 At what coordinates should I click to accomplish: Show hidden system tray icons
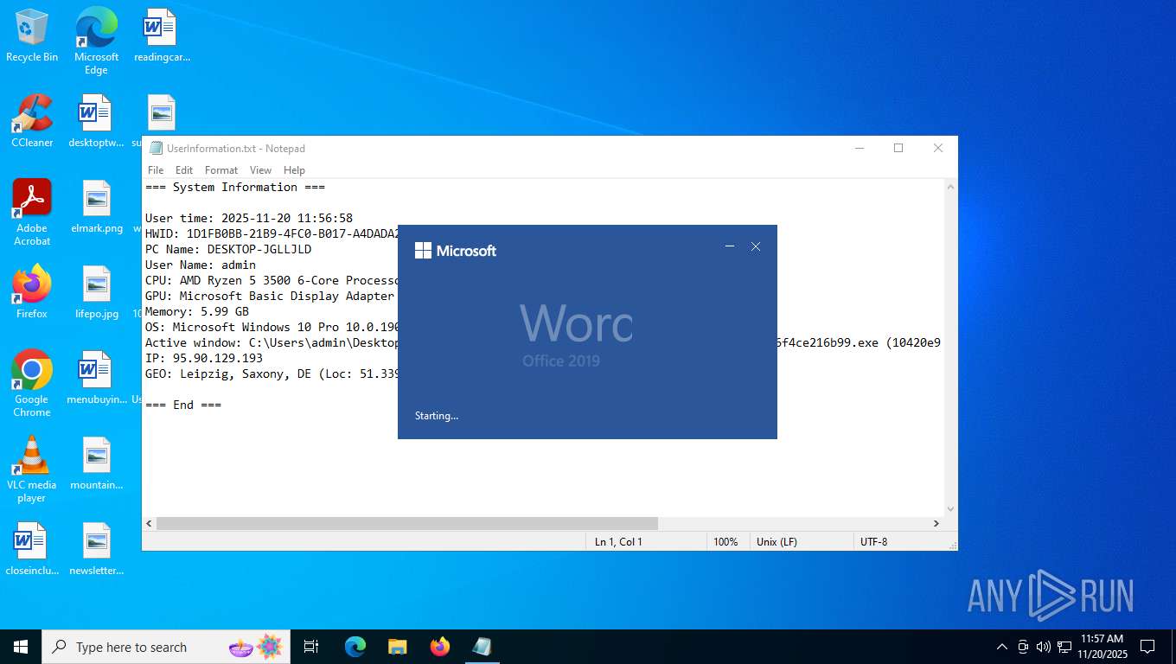(x=1002, y=647)
